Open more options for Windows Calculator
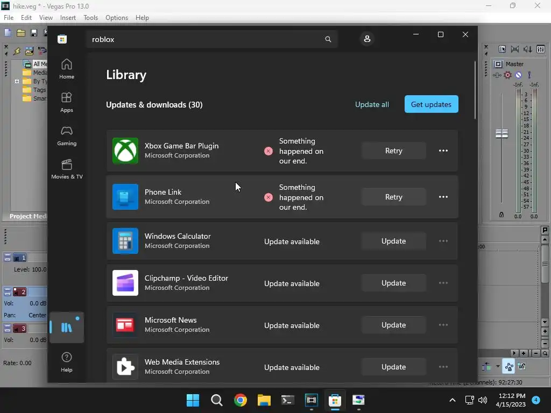 click(443, 241)
